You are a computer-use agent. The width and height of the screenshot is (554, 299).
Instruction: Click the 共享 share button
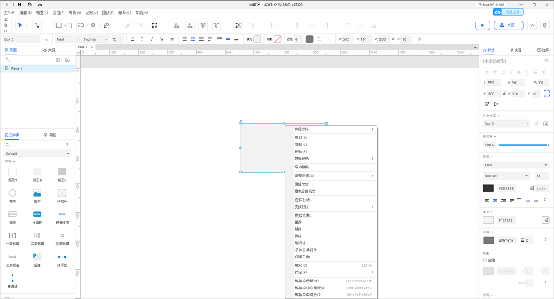[x=507, y=25]
